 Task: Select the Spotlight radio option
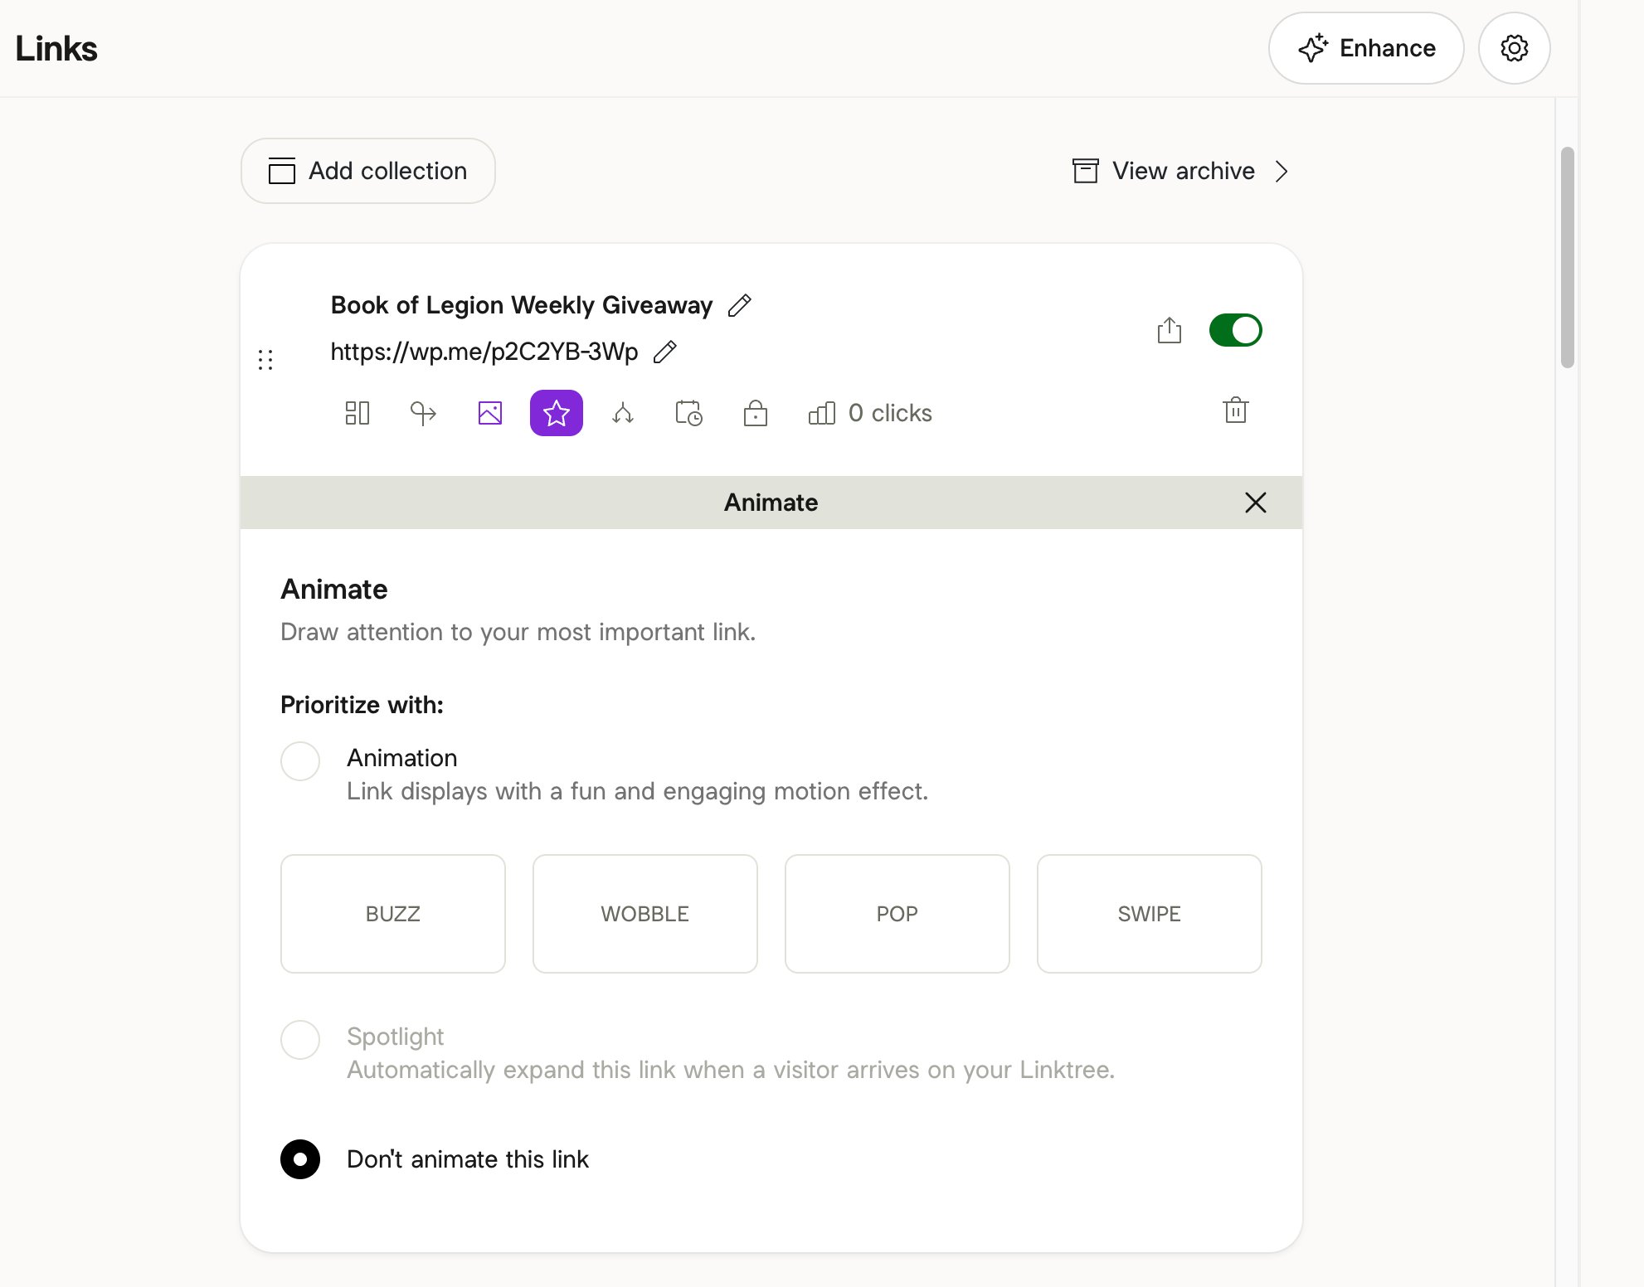coord(300,1040)
